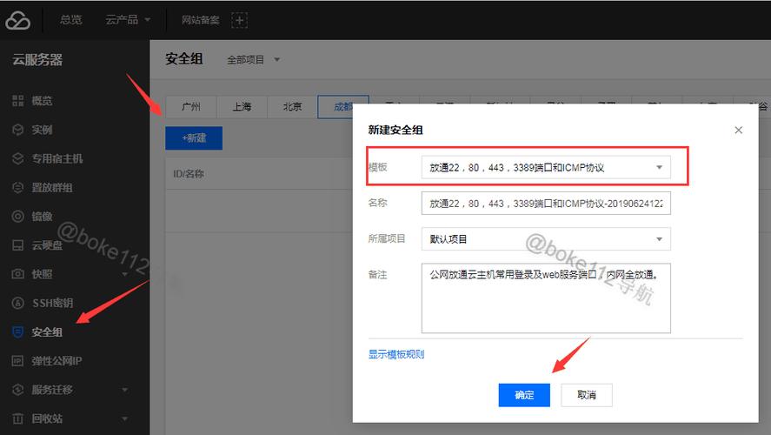Open the 所属项目 dropdown showing 默认项目
The width and height of the screenshot is (771, 435).
click(x=546, y=239)
